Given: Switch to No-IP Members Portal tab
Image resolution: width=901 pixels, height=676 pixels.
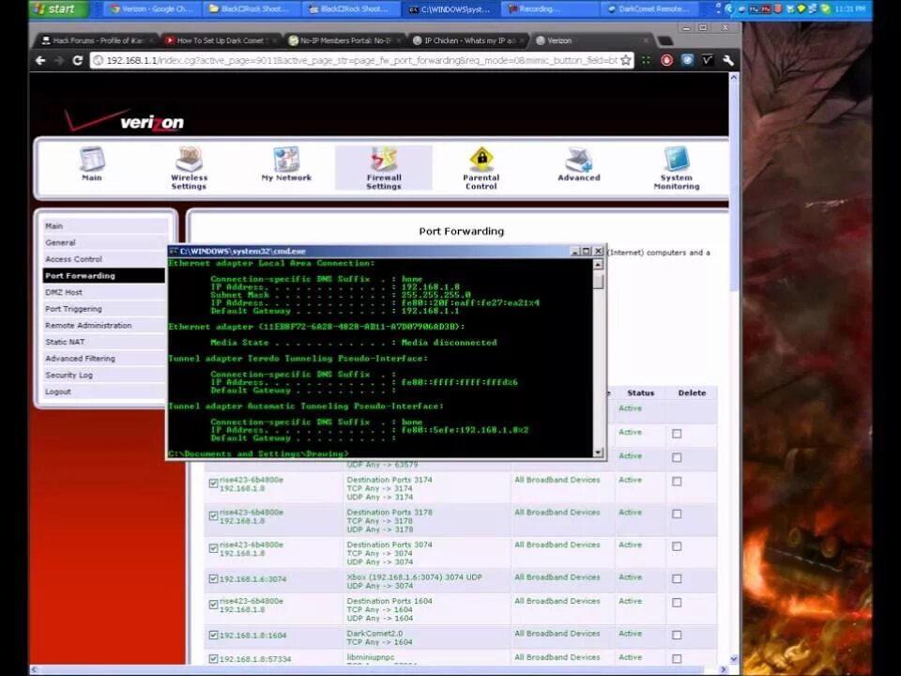Looking at the screenshot, I should pyautogui.click(x=344, y=40).
